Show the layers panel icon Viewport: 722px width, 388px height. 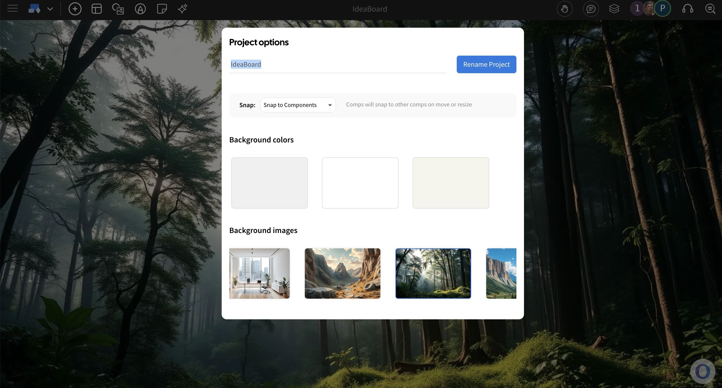coord(614,9)
